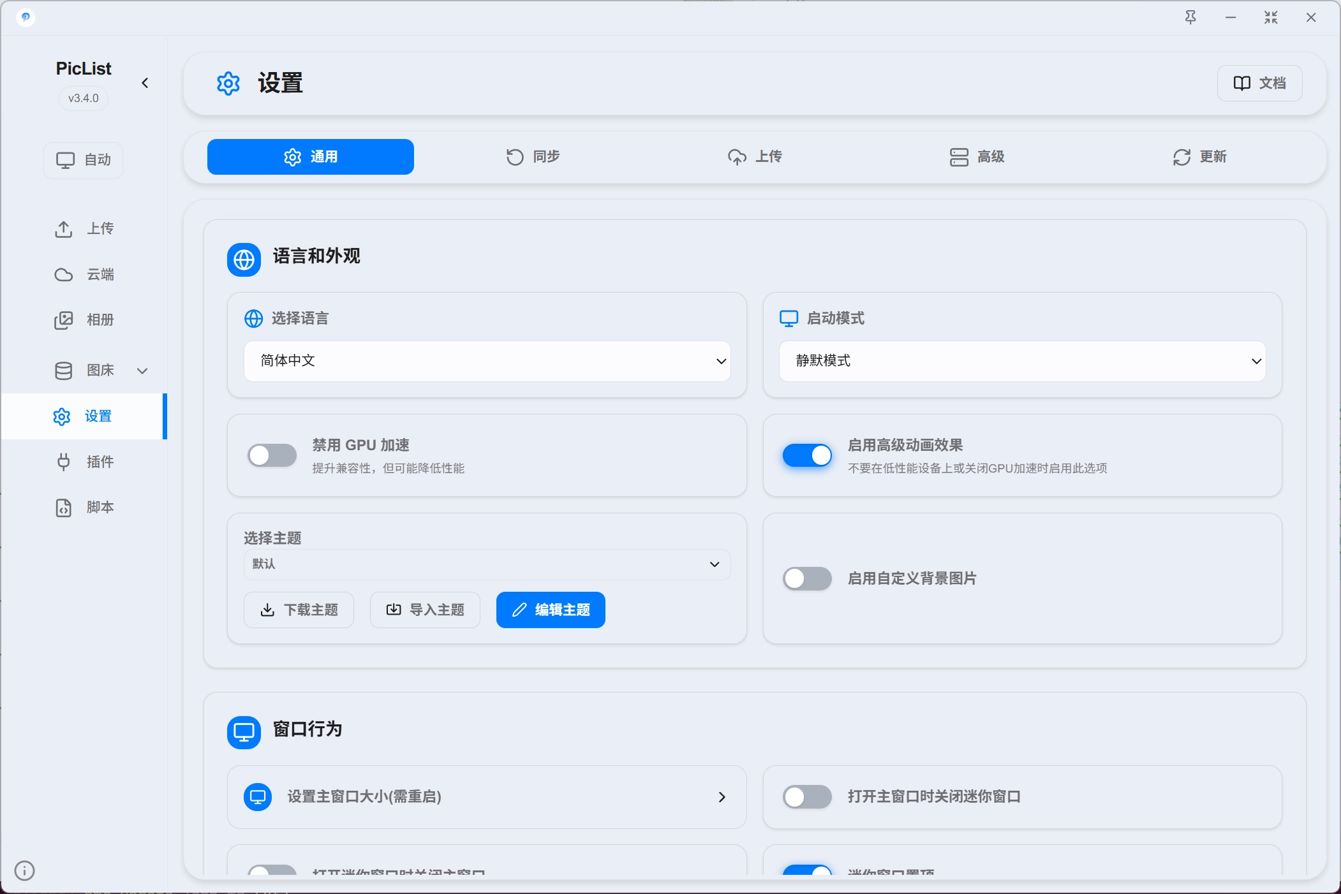Click the PicList logo icon in title bar
Image resolution: width=1341 pixels, height=894 pixels.
click(26, 17)
